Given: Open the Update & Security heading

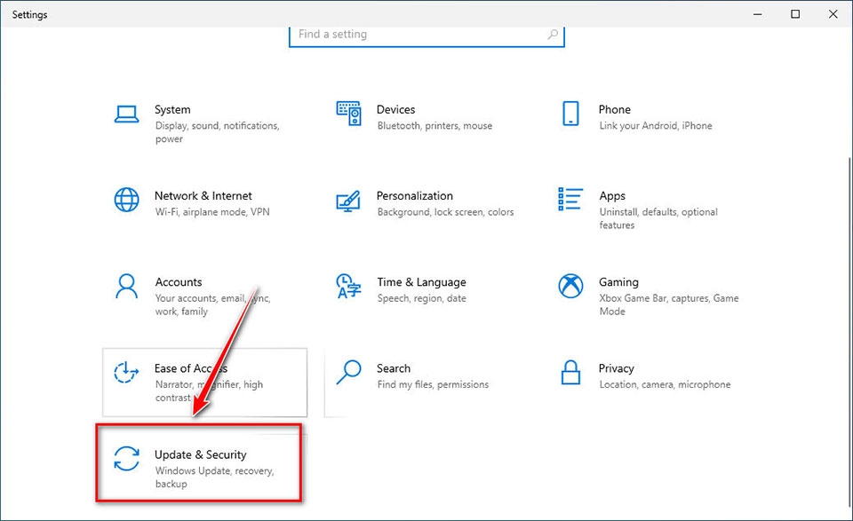Looking at the screenshot, I should coord(200,454).
